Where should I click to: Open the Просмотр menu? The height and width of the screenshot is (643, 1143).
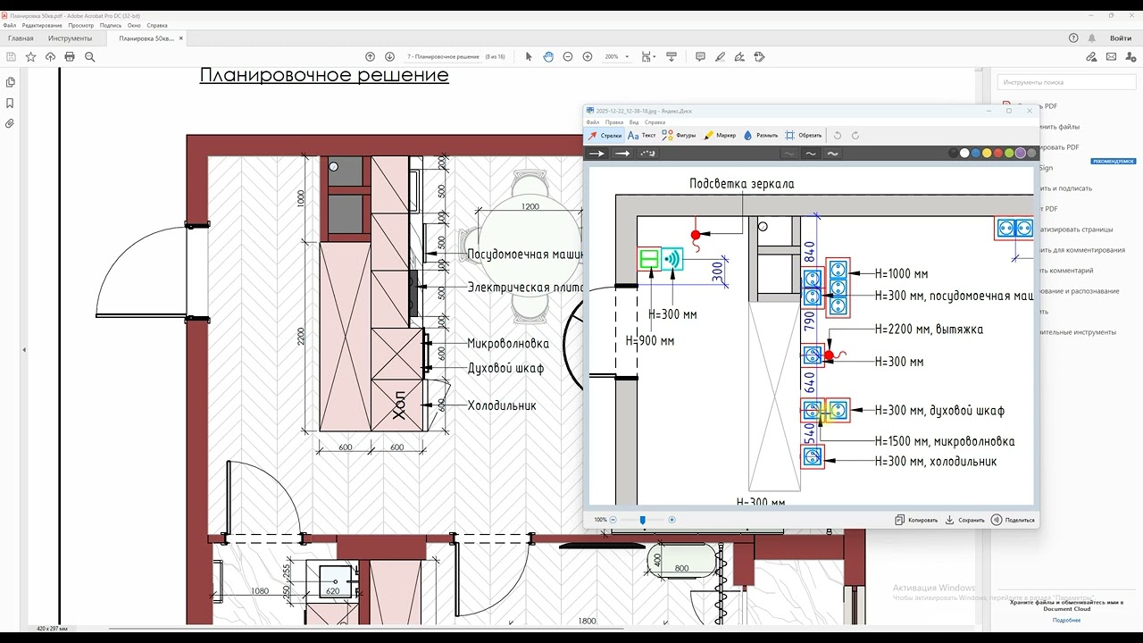[x=80, y=25]
